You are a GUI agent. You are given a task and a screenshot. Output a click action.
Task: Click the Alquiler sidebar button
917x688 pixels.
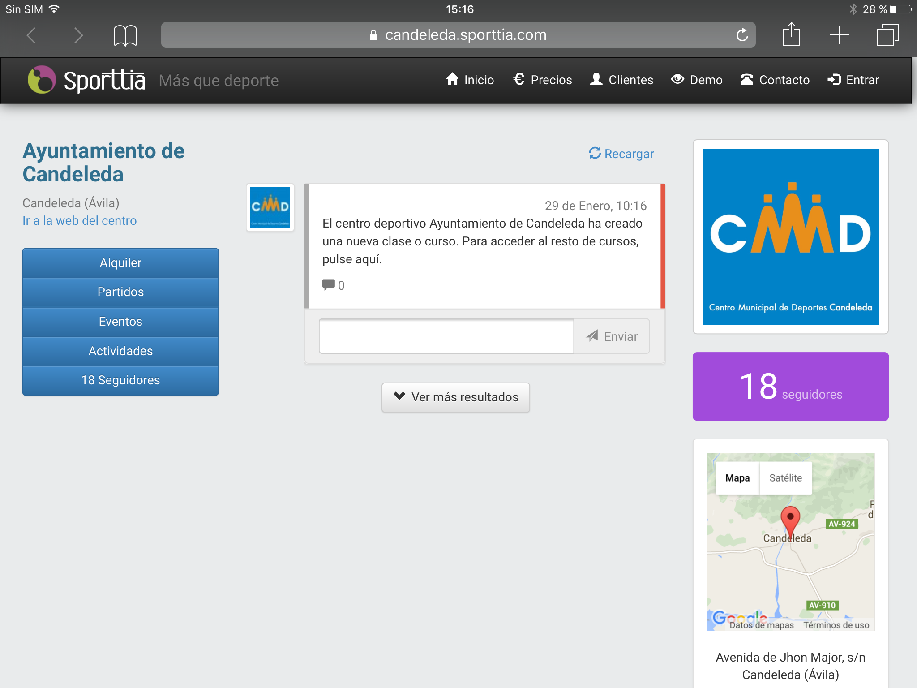point(120,263)
